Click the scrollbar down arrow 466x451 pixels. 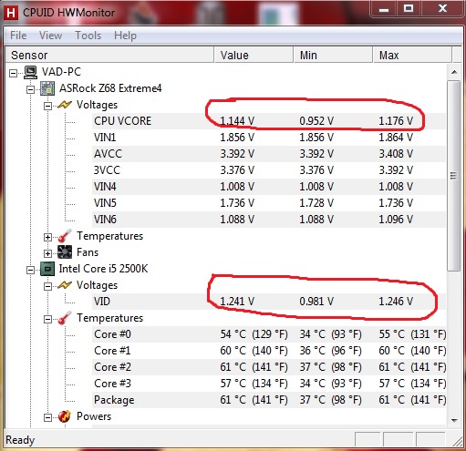(x=454, y=420)
